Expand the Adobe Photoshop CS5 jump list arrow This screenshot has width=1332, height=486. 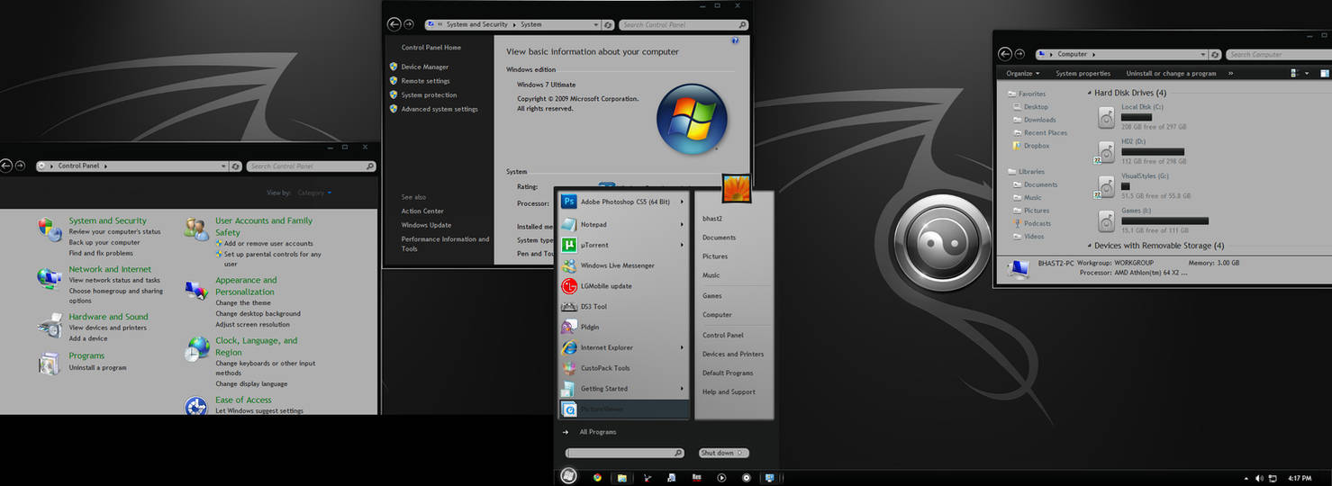coord(683,202)
